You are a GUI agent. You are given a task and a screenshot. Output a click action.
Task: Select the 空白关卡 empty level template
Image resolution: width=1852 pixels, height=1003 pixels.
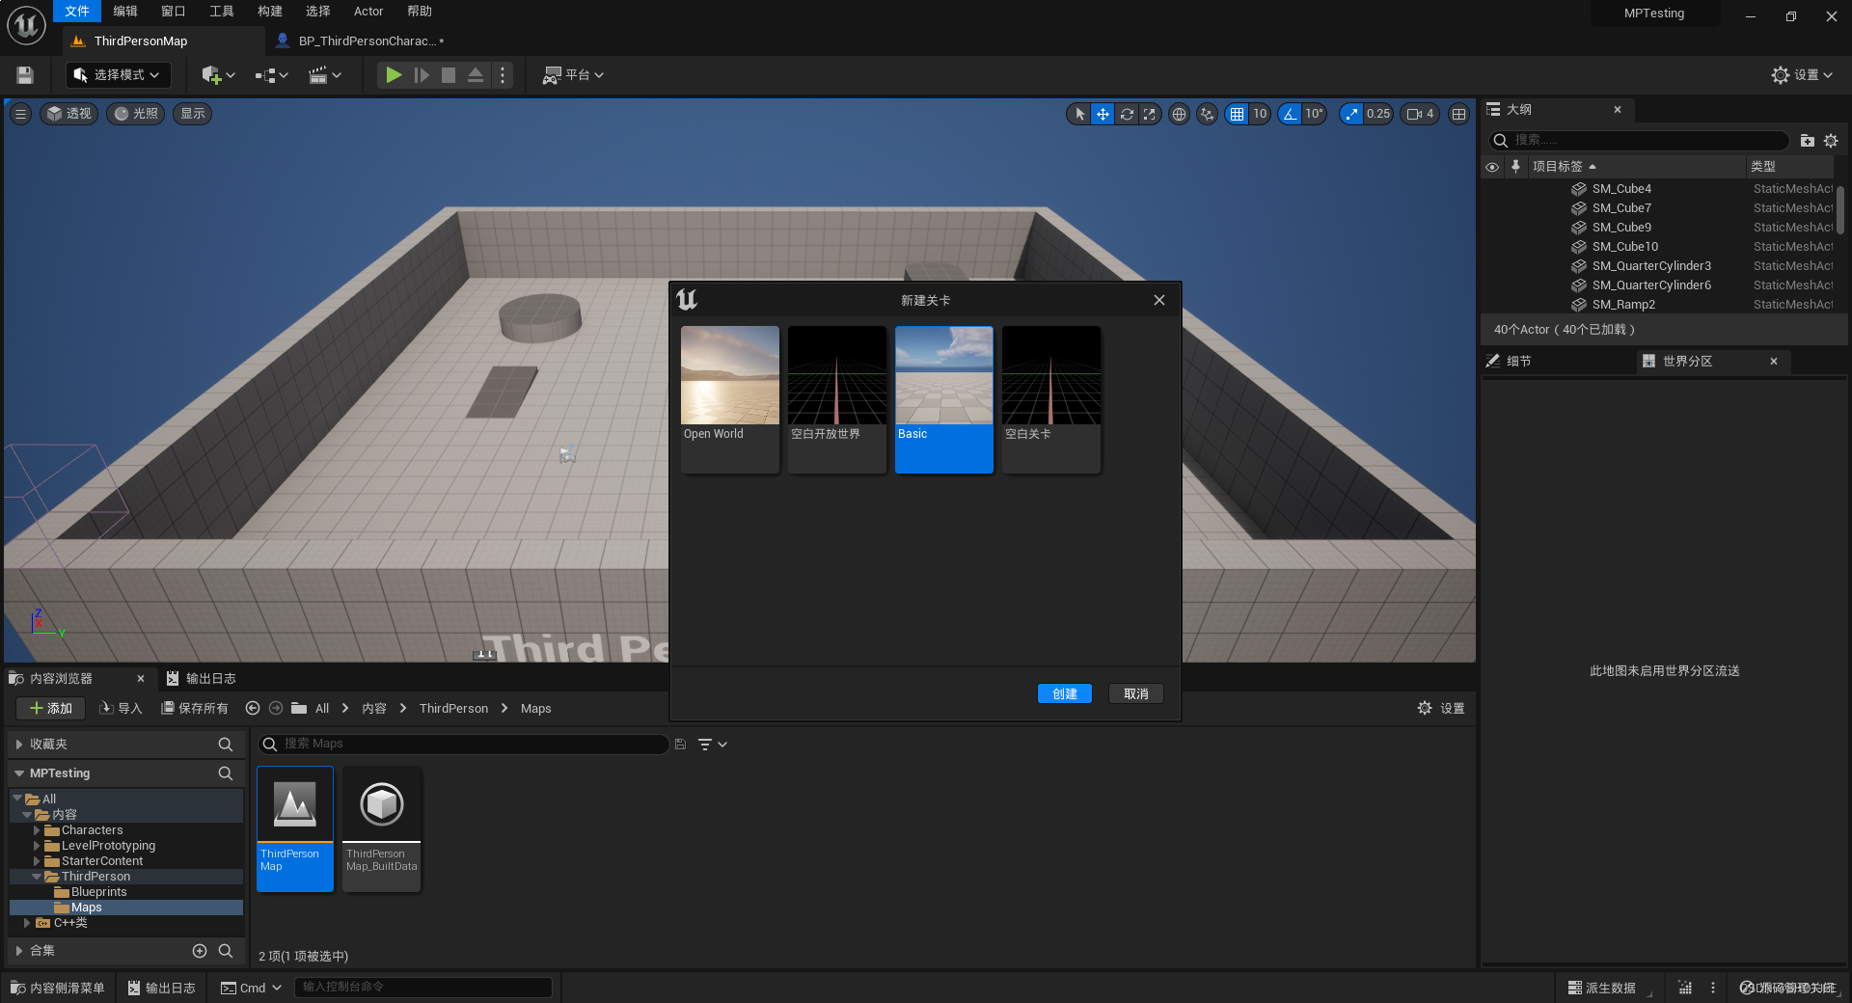click(x=1051, y=398)
